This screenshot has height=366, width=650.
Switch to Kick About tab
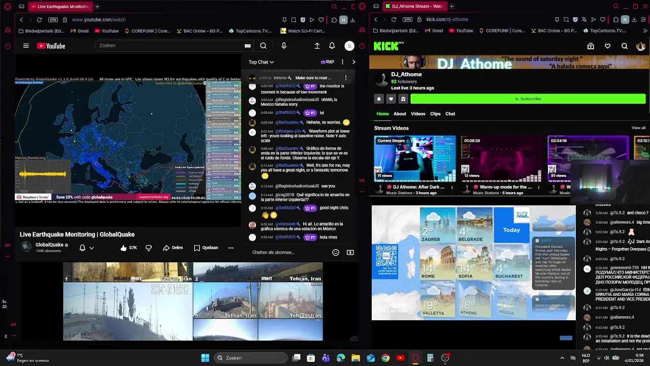(x=400, y=114)
